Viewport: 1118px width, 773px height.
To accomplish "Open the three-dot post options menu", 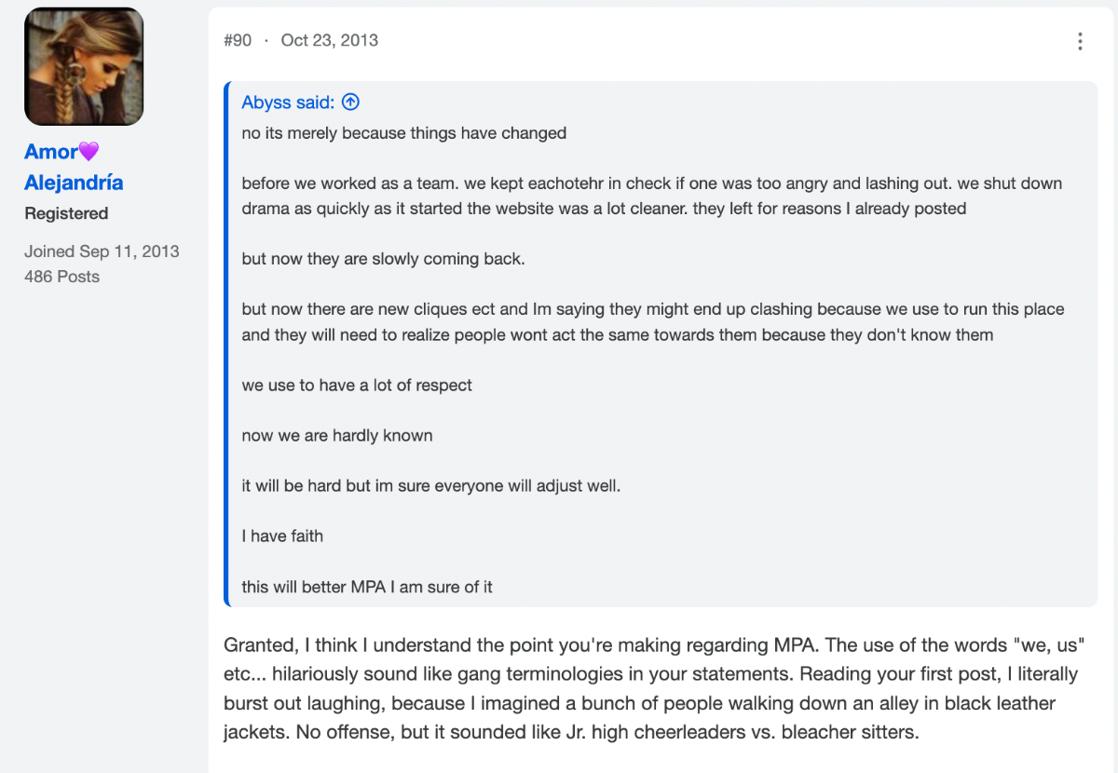I will point(1080,41).
